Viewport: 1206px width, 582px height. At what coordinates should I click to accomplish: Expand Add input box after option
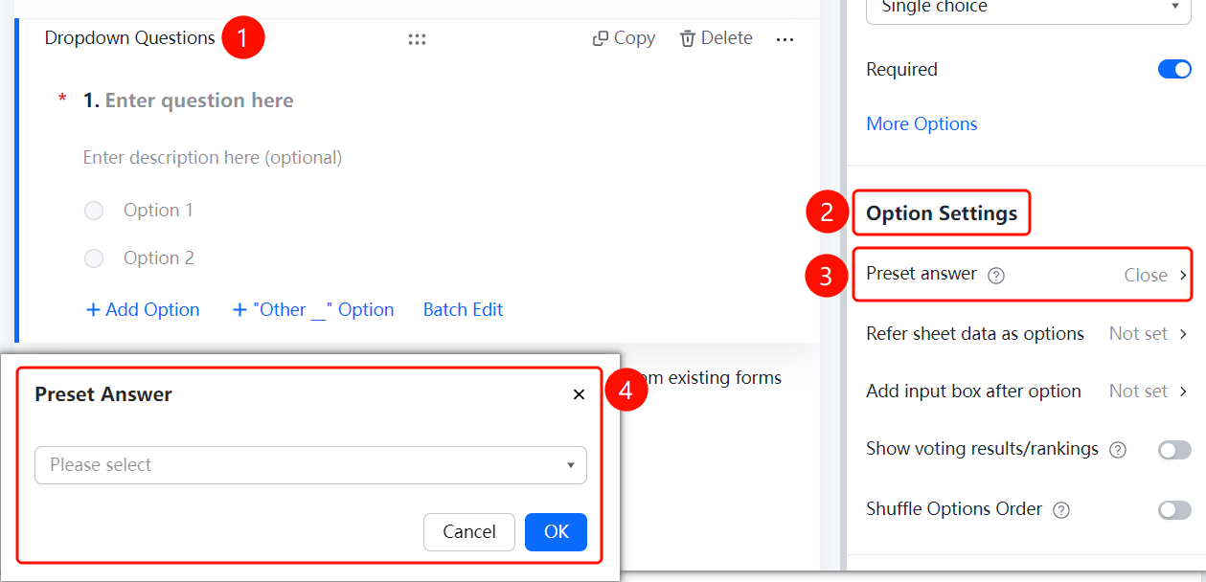[1027, 392]
